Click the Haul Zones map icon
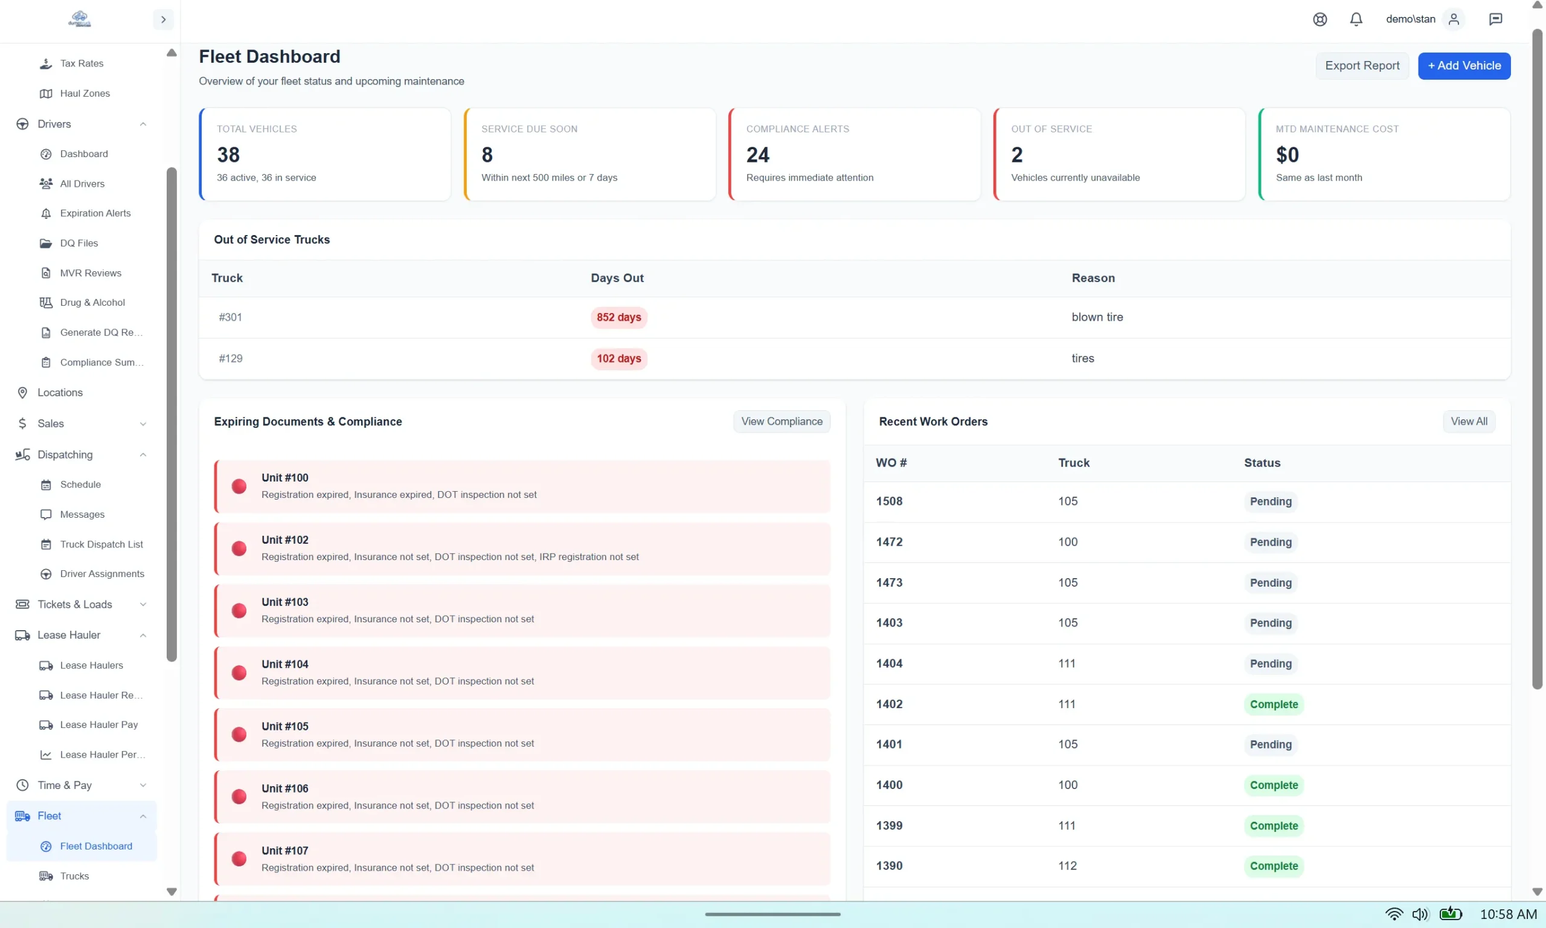Screen dimensions: 1546x928 tap(47, 92)
